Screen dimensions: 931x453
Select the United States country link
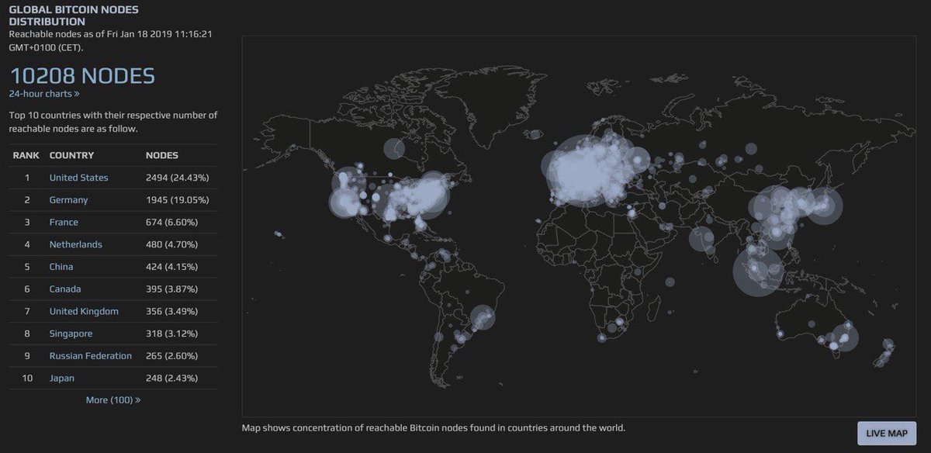[78, 177]
